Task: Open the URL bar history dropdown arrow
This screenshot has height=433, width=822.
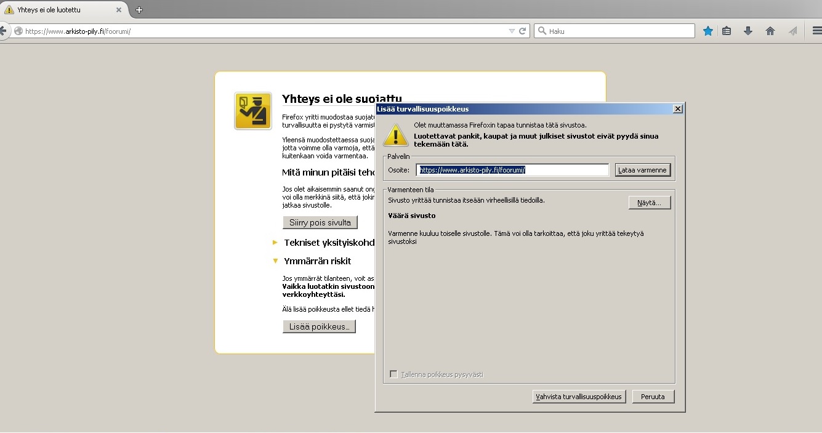Action: 512,31
